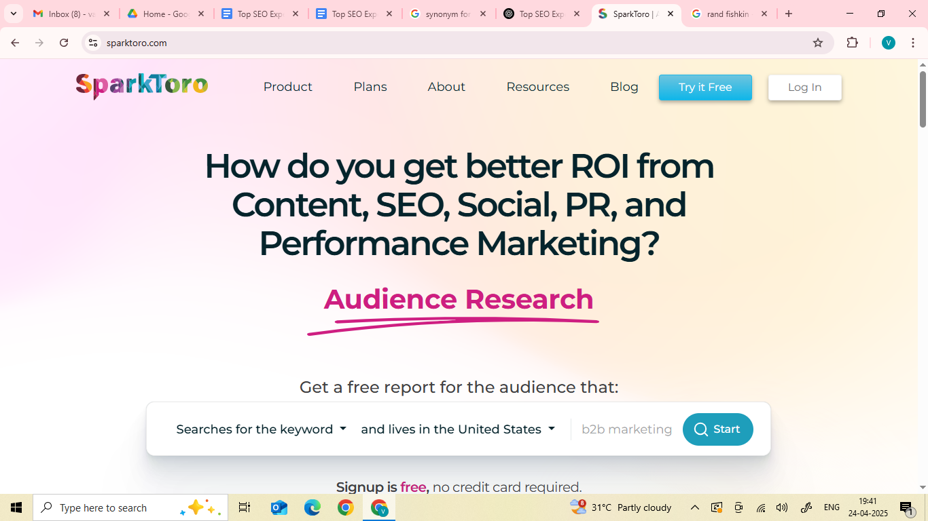Viewport: 928px width, 521px height.
Task: Open Chrome's three-dot menu
Action: click(x=912, y=43)
